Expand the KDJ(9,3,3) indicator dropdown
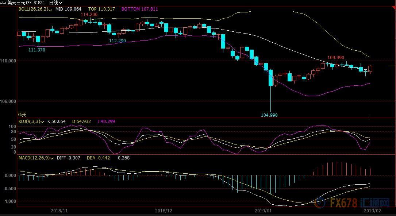Image resolution: width=396 pixels, height=216 pixels. [43, 121]
